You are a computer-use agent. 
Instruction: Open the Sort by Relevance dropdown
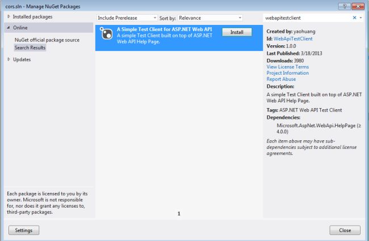[210, 18]
